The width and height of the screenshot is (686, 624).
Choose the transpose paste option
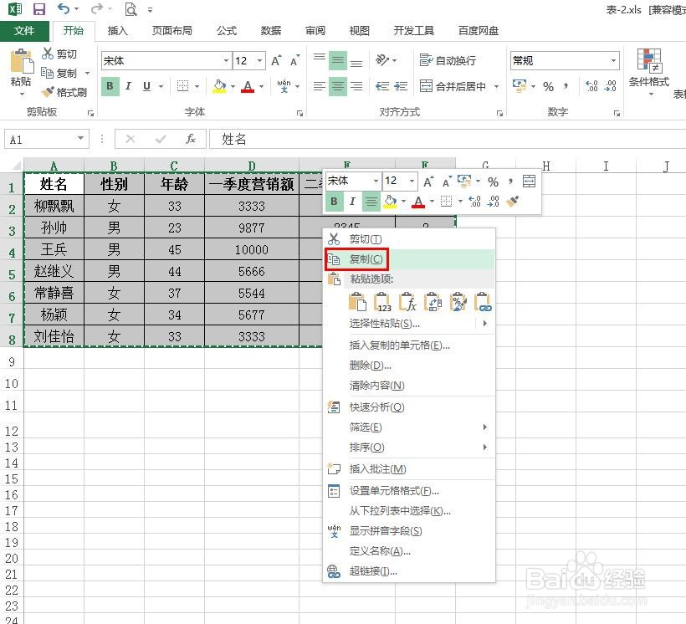(433, 301)
